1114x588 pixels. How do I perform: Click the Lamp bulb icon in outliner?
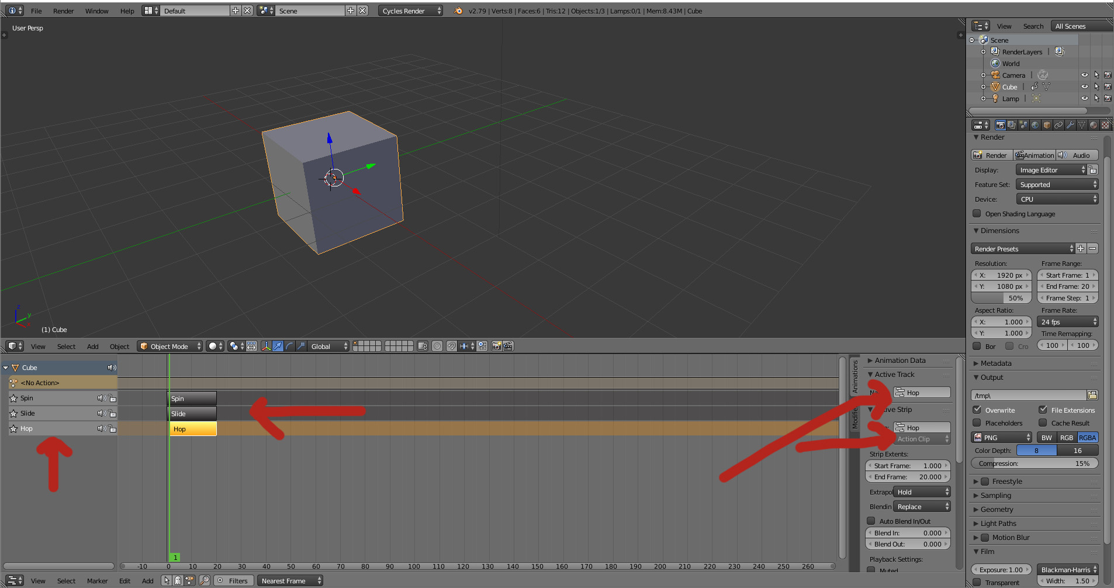click(995, 98)
